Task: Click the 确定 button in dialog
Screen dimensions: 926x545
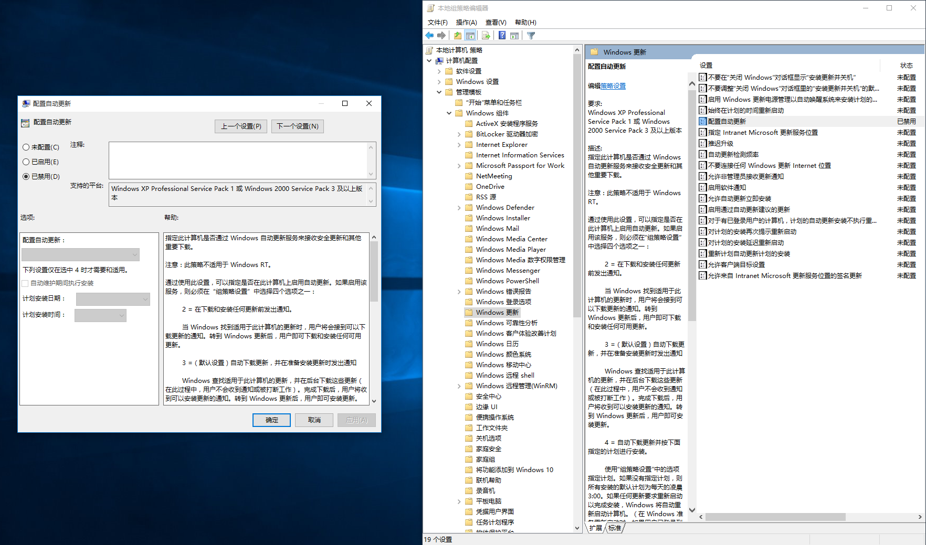Action: click(271, 420)
